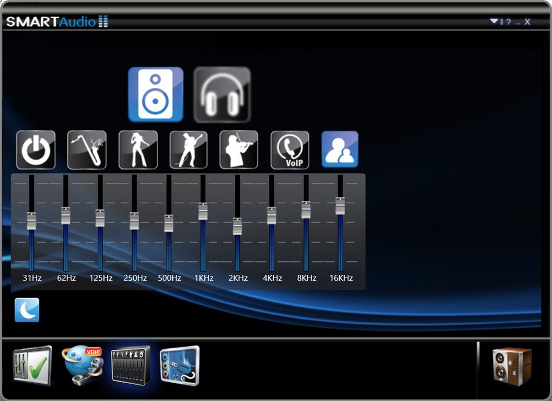Choose the guitarist Rock preset
This screenshot has width=552, height=401.
[x=189, y=150]
